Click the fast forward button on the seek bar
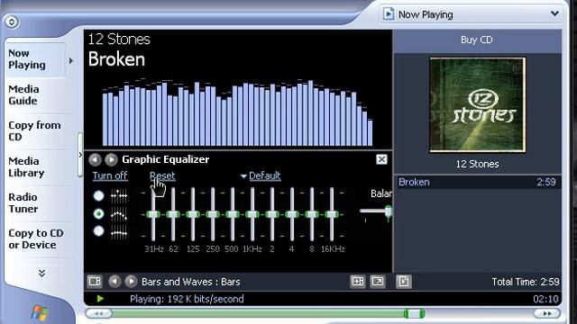This screenshot has height=324, width=577. [x=547, y=314]
